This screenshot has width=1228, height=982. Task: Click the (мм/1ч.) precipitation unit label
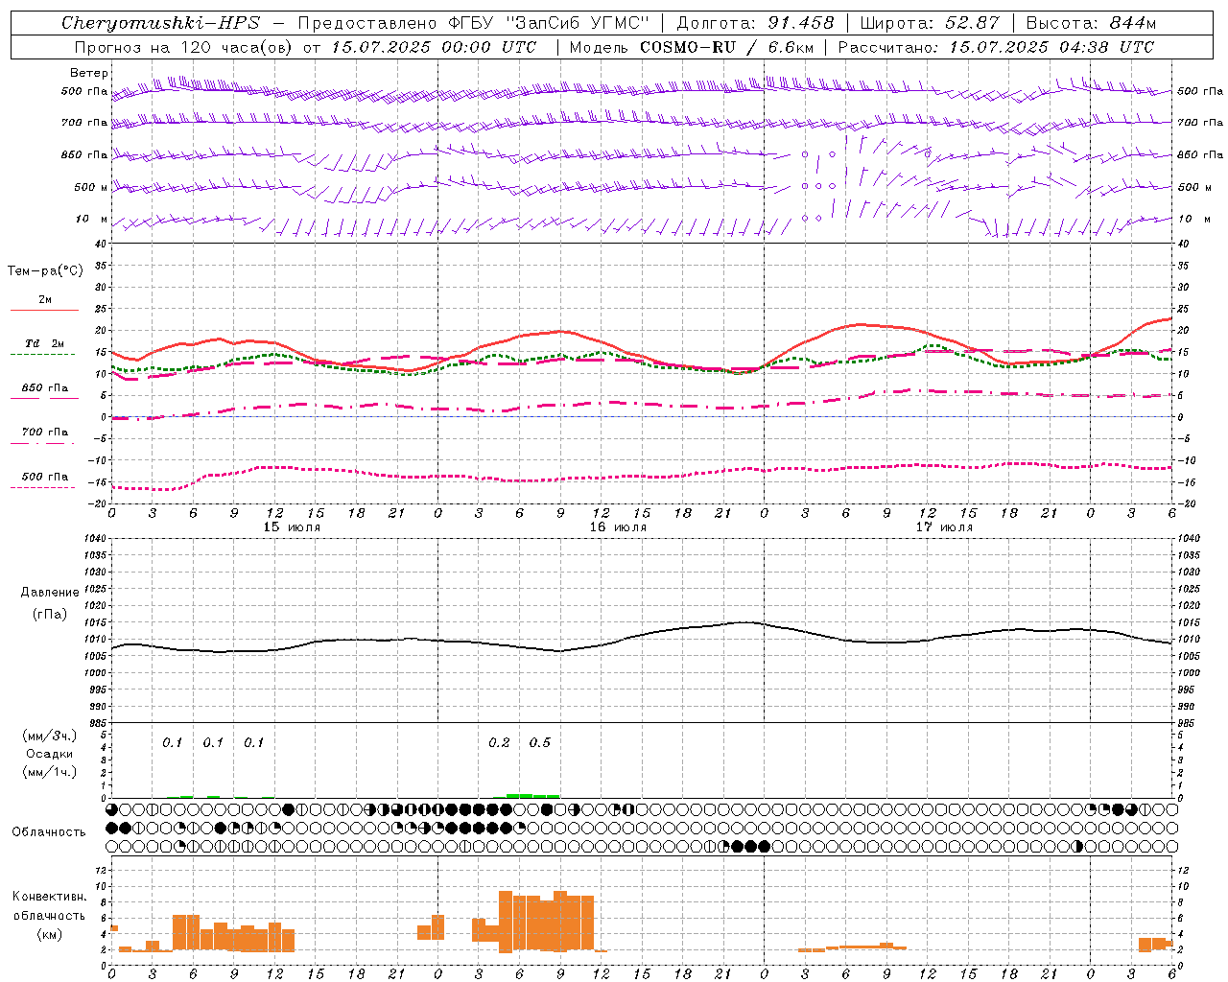50,772
